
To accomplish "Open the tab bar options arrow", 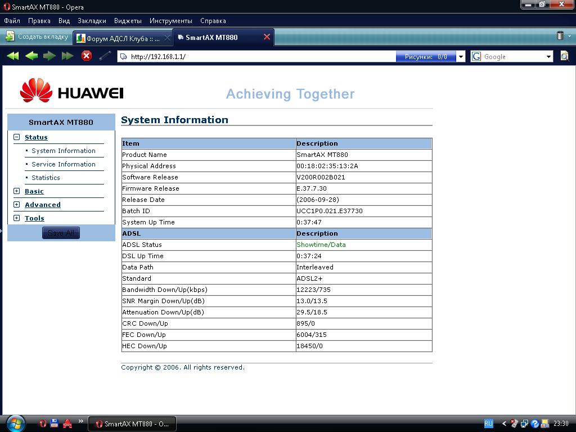I will pos(569,36).
